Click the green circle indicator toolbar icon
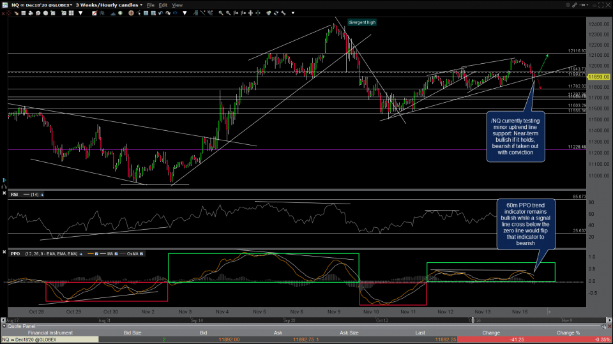The width and height of the screenshot is (613, 344). [120, 13]
